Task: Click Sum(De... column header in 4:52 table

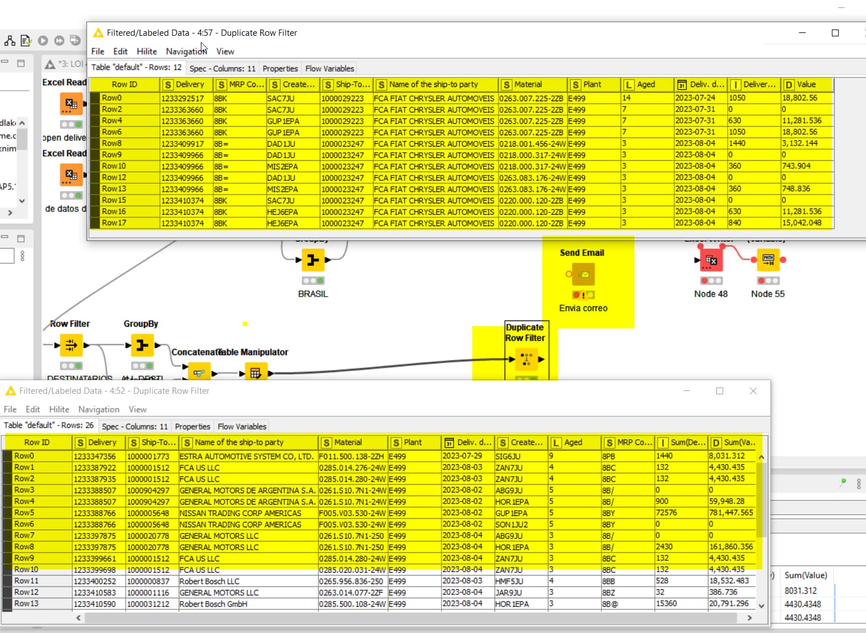Action: (x=681, y=442)
